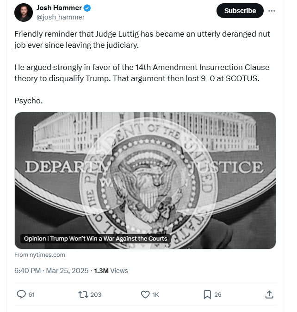Screen dimensions: 297x312
Task: Like the post with heart icon
Action: click(x=145, y=294)
